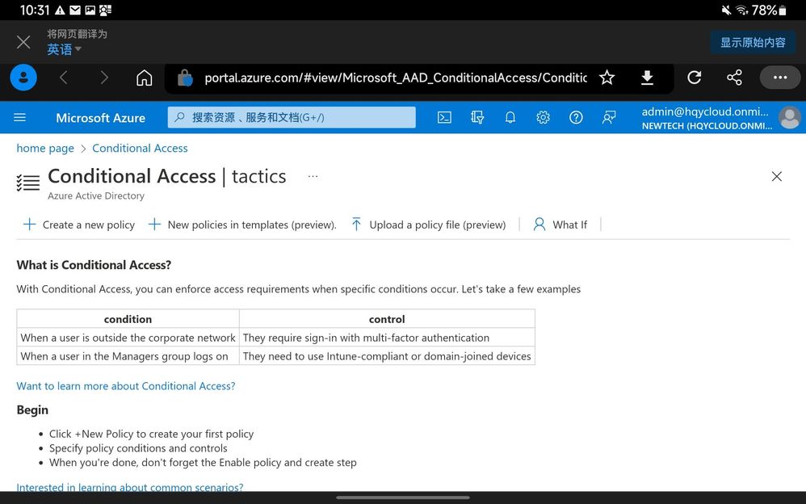Open the help question mark pane
This screenshot has height=504, width=806.
point(576,117)
